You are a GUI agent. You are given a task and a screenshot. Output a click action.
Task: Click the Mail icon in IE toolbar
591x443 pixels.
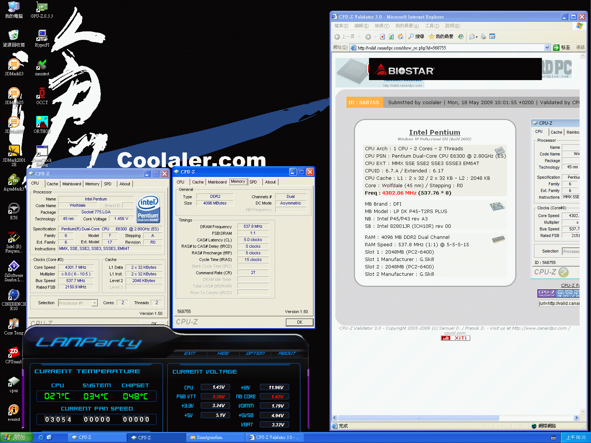(x=472, y=37)
